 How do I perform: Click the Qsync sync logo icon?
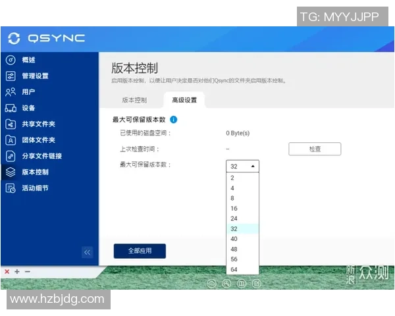pyautogui.click(x=14, y=38)
